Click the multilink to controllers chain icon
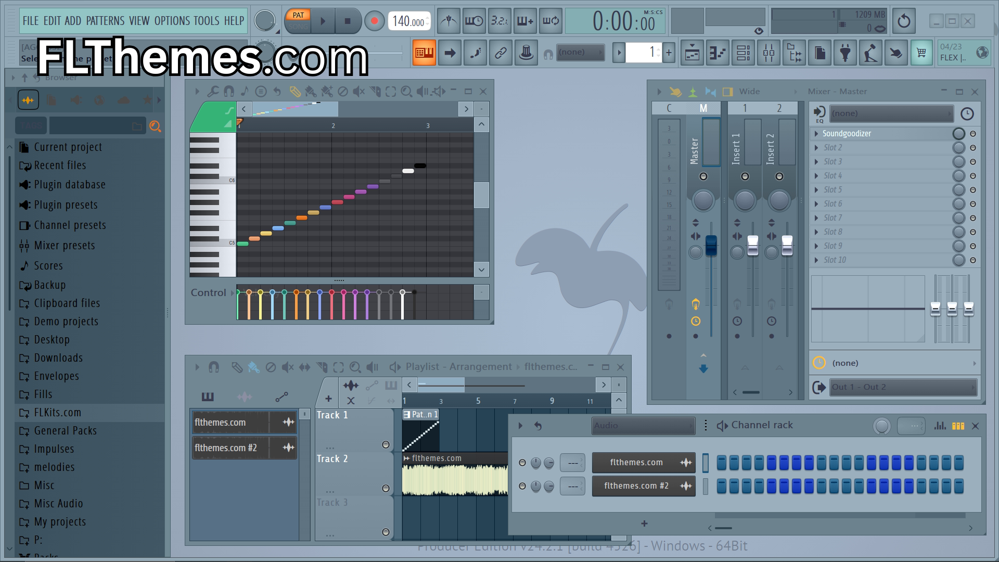 coord(501,53)
